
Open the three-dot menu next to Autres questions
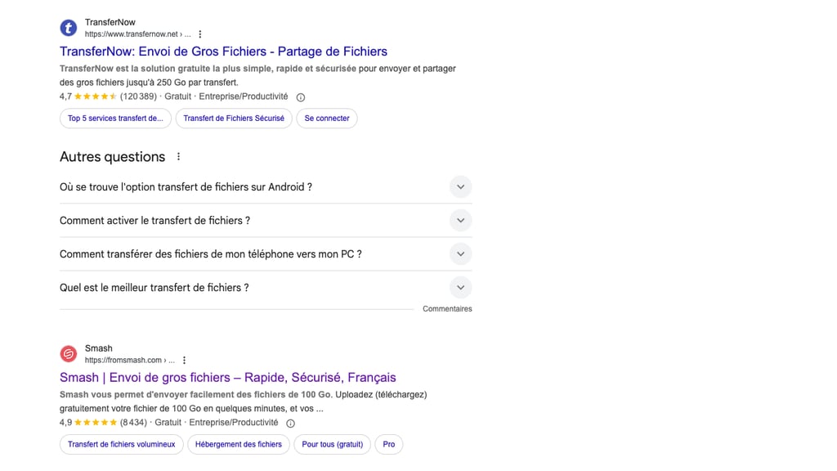(x=178, y=156)
